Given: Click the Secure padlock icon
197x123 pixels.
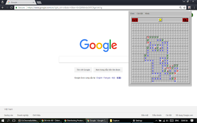Looking at the screenshot, I should [16, 7].
